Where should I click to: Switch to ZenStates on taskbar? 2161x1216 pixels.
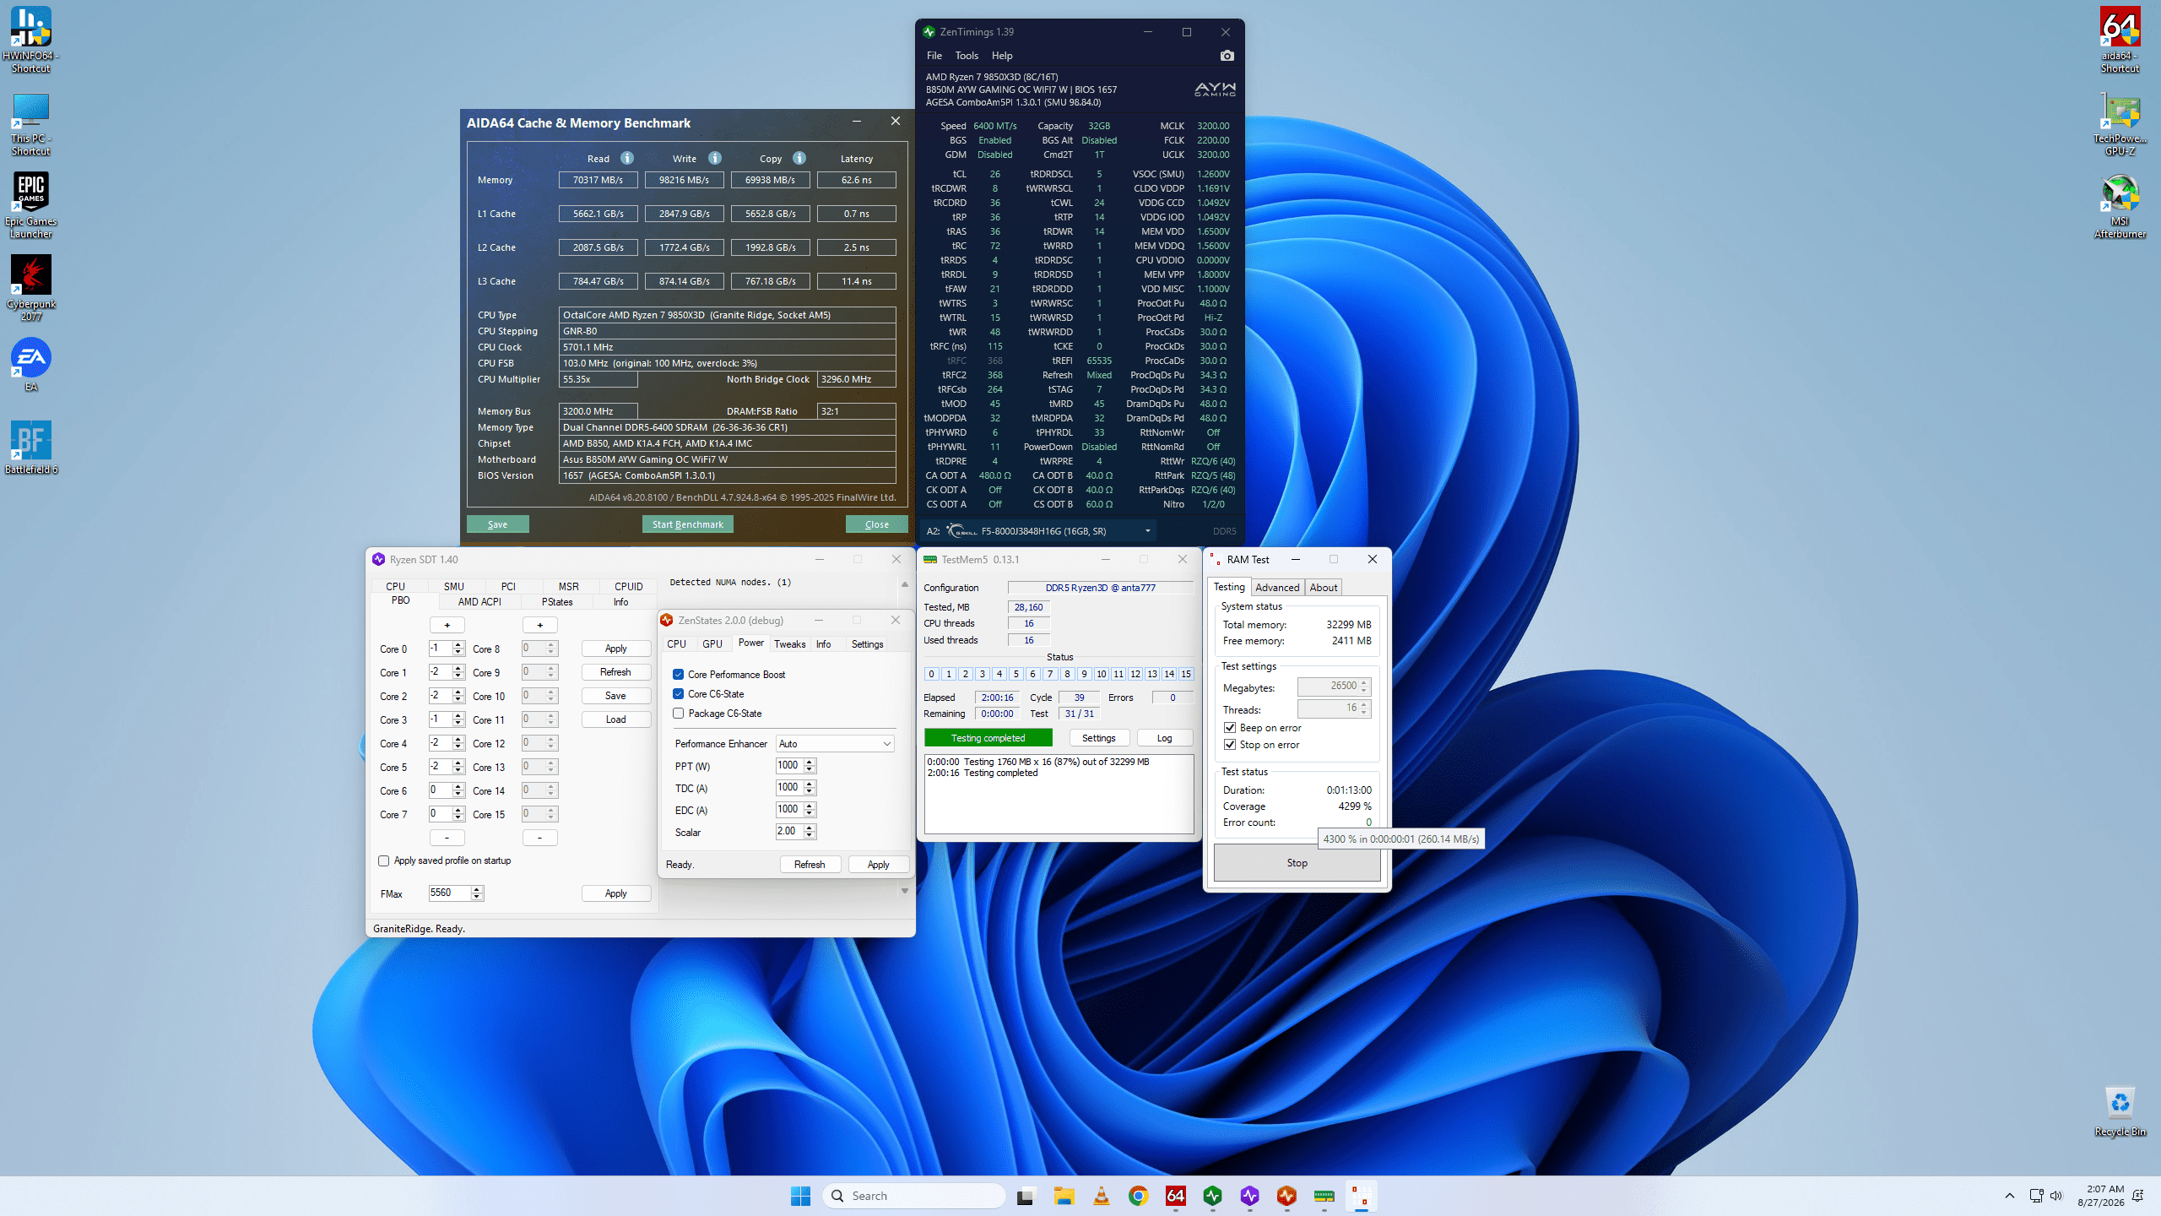pyautogui.click(x=1287, y=1196)
